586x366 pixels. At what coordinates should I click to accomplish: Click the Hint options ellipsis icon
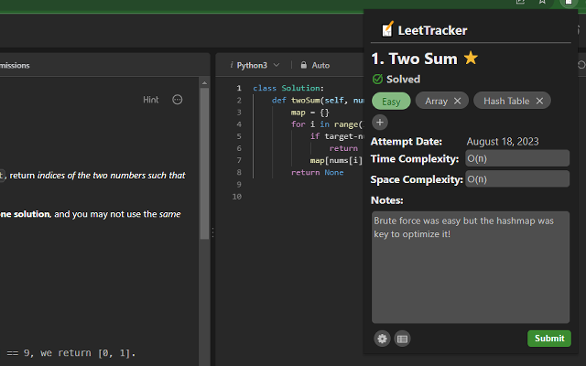177,100
